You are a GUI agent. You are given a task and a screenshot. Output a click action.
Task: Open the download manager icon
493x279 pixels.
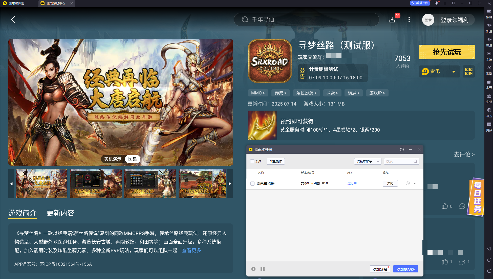coord(392,20)
